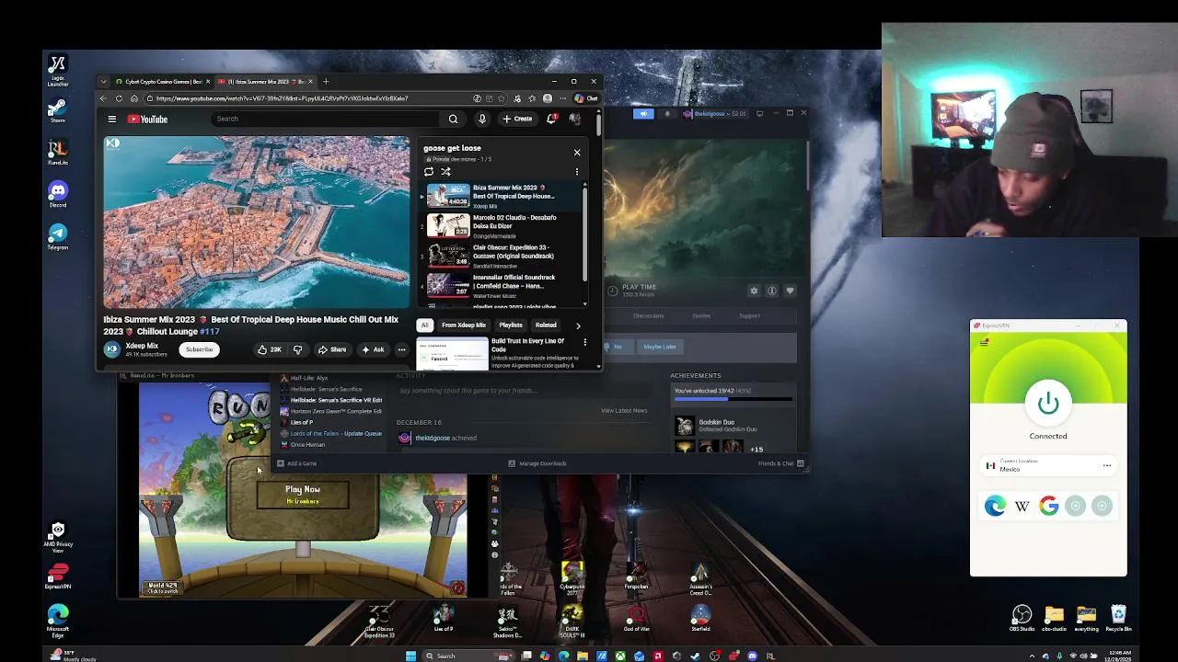Click the #117 hashtag link in title
Image resolution: width=1178 pixels, height=662 pixels.
click(210, 331)
